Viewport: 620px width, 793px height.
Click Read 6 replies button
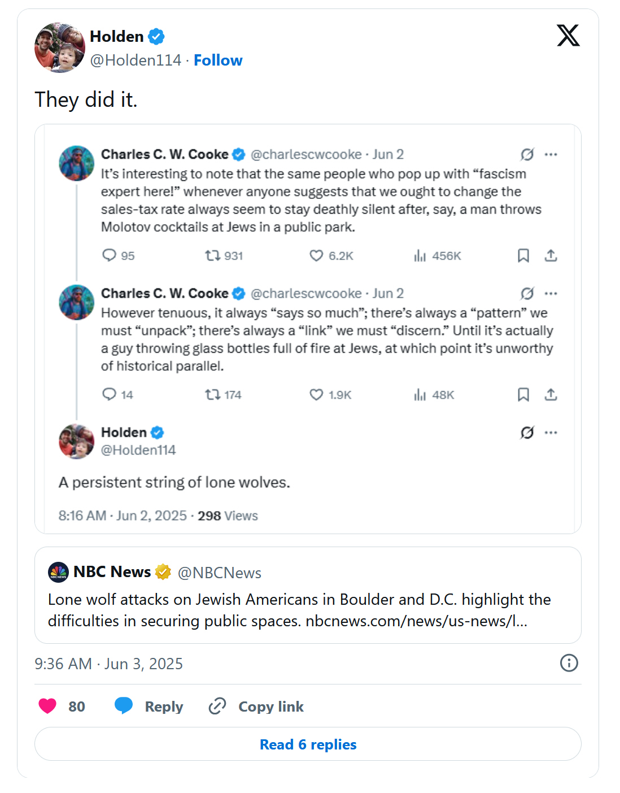[x=308, y=744]
